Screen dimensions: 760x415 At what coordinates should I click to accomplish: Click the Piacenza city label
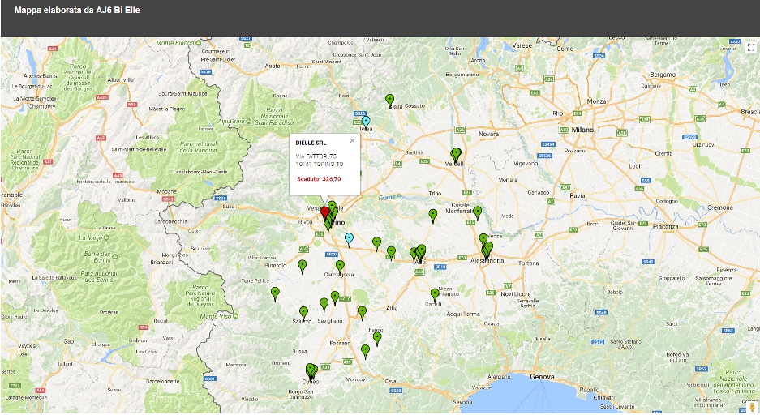point(665,226)
